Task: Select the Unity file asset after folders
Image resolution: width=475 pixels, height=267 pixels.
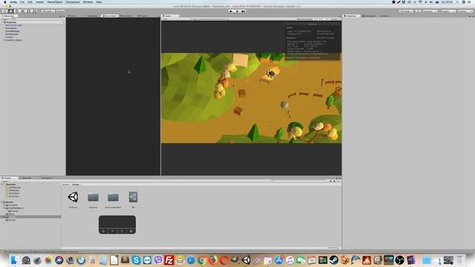Action: click(133, 197)
